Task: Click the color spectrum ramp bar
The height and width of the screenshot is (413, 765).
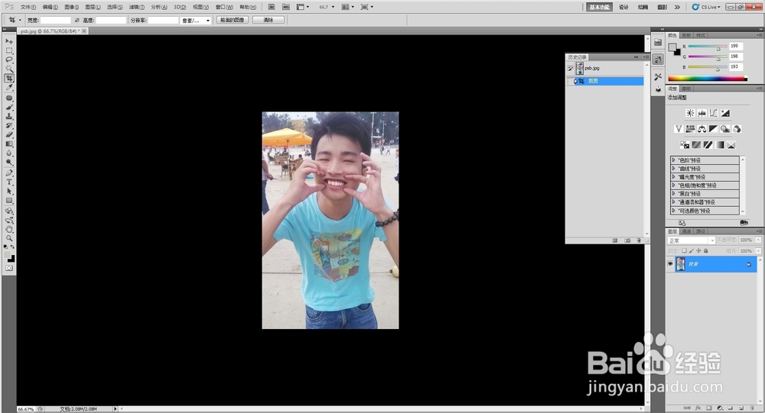Action: pyautogui.click(x=708, y=78)
